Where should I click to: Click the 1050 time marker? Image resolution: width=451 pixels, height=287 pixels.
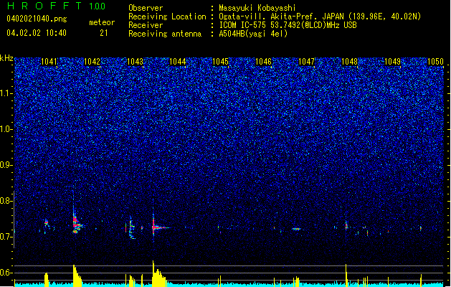click(435, 62)
